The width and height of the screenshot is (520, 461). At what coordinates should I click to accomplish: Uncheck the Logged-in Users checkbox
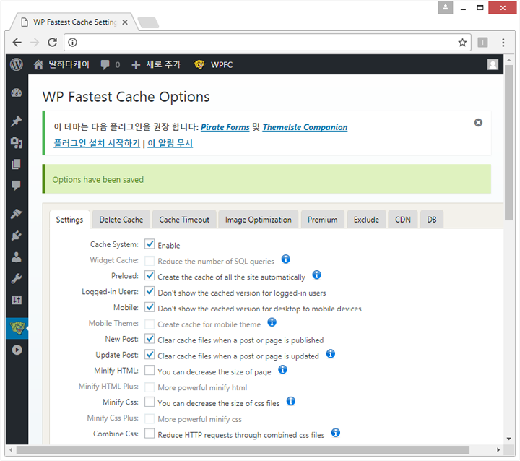tap(149, 292)
